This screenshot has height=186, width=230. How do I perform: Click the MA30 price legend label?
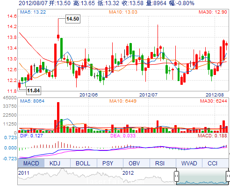click(213, 12)
